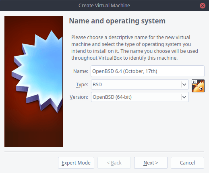Click the text 'OpenBSD 6.4 (October, 17th)'
This screenshot has height=173, width=209.
[x=125, y=71]
